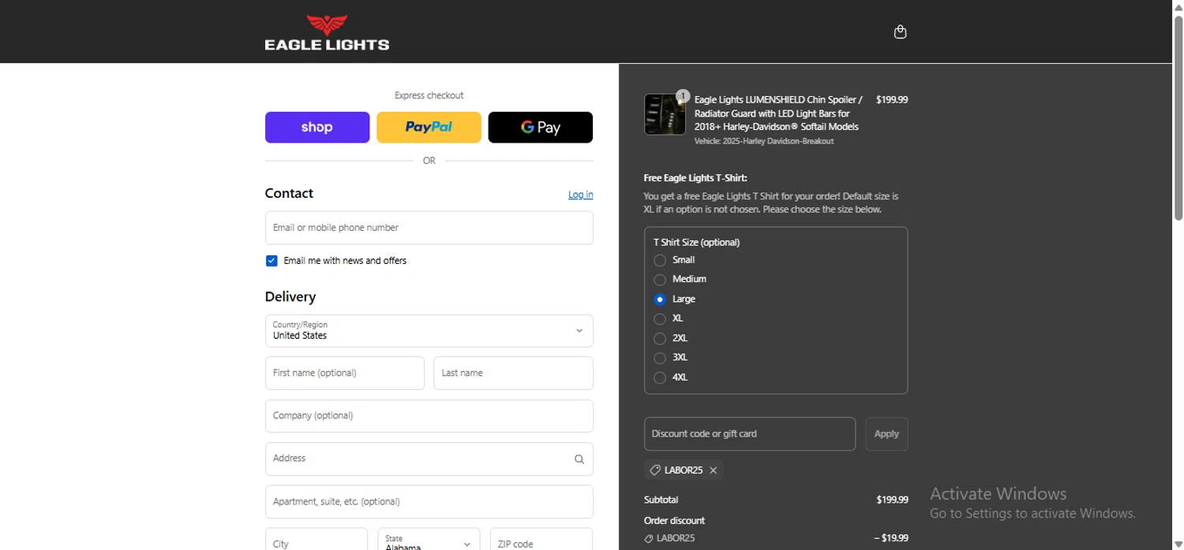This screenshot has height=550, width=1184.
Task: Open the State dropdown
Action: pos(429,540)
